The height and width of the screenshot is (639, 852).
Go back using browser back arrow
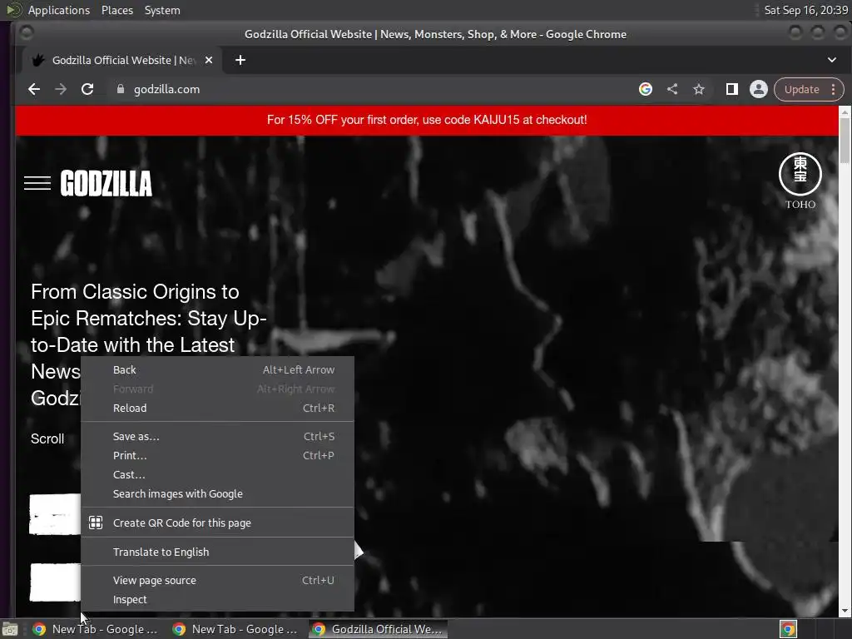click(34, 89)
